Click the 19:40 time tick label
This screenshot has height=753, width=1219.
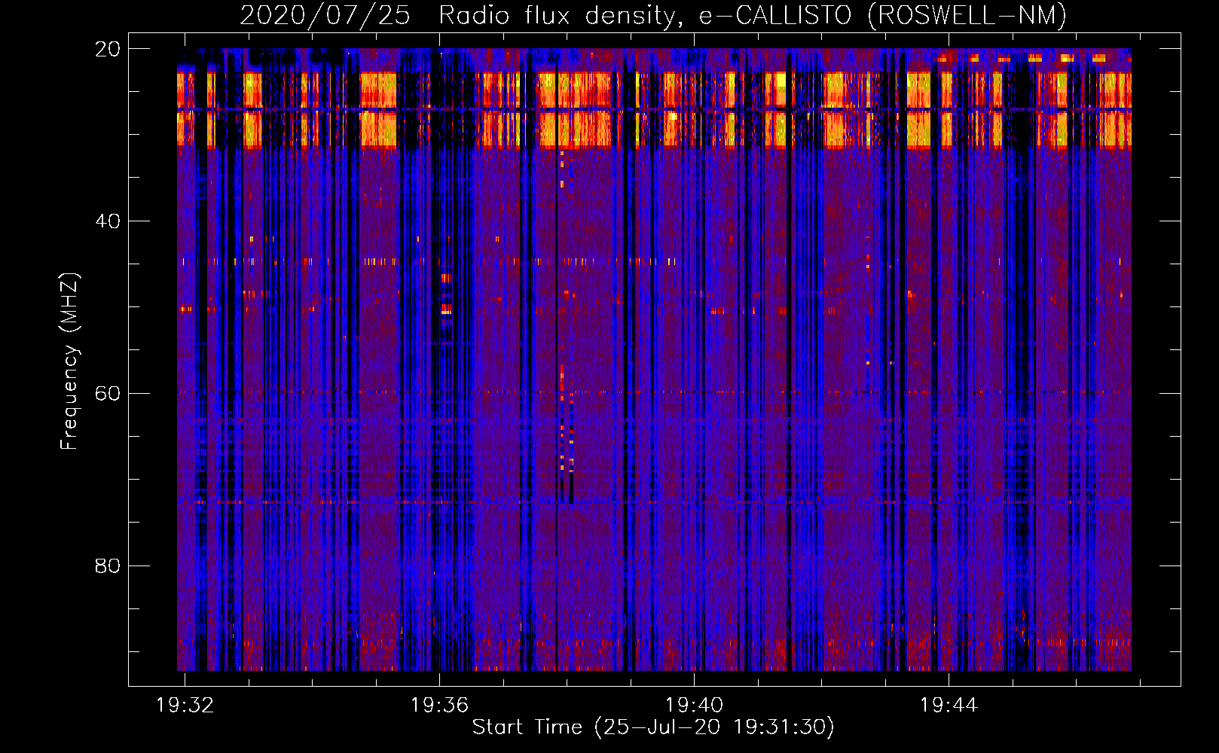pos(694,706)
